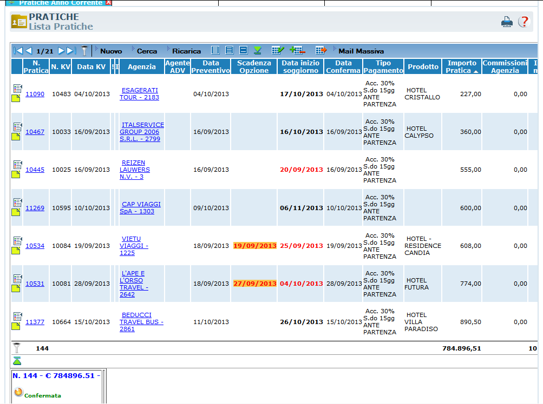Open agency ITALSERVICE GROUP 2006 S.R.L.
Screen dimensions: 543x404
tap(142, 132)
